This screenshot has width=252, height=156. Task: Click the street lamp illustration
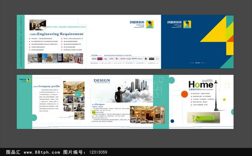point(216,96)
